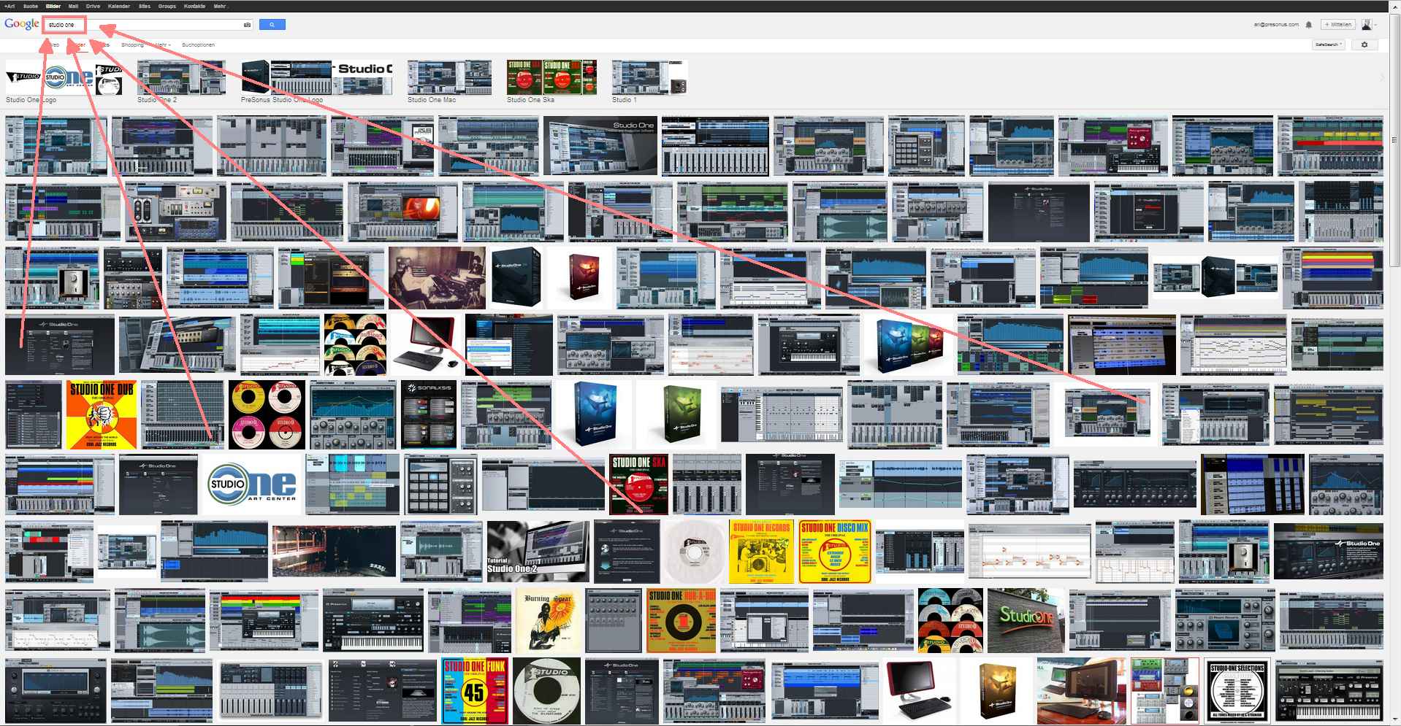Open the Burning Spear album cover
1401x726 pixels.
pos(549,621)
